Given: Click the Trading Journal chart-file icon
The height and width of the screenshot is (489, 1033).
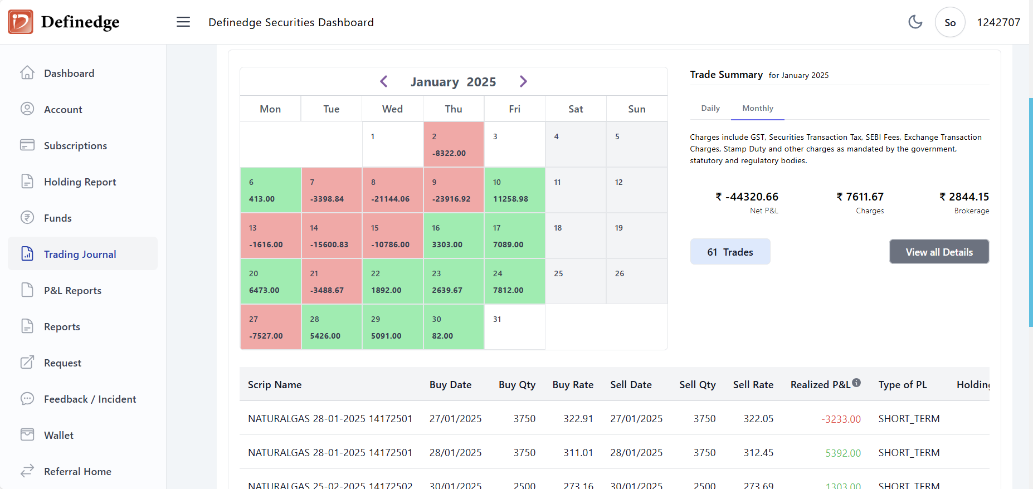Looking at the screenshot, I should pos(27,254).
